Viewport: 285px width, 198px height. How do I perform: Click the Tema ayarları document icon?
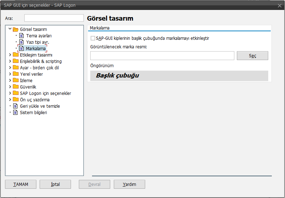(x=21, y=36)
